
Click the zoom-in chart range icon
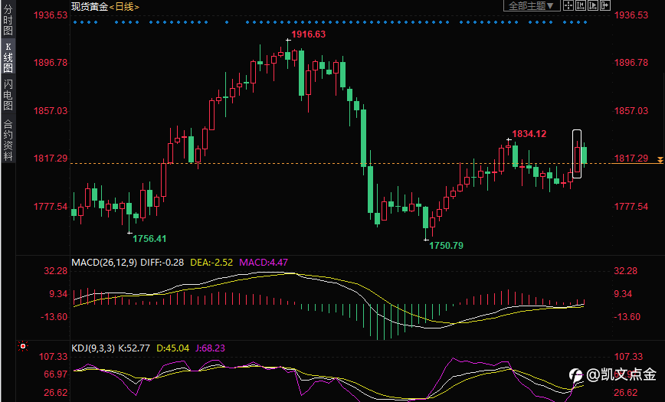(592, 5)
